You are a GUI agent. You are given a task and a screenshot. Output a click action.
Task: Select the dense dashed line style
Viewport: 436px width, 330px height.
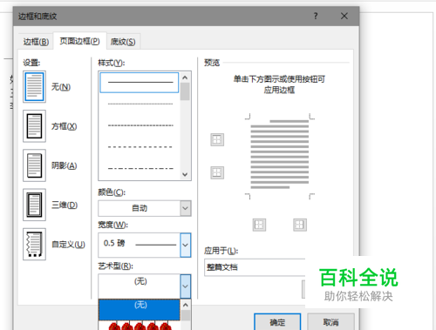click(x=140, y=125)
